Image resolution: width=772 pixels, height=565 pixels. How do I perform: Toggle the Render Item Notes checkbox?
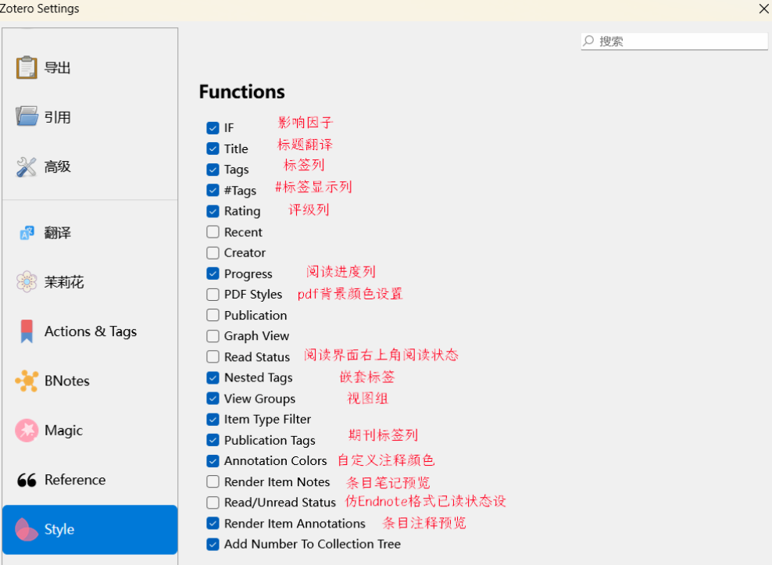click(213, 481)
